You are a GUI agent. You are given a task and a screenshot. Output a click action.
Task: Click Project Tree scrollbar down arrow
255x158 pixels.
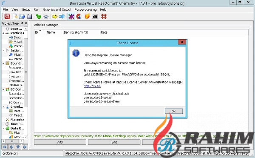pos(26,137)
